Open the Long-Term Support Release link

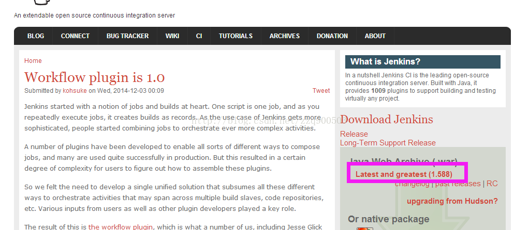pos(388,142)
